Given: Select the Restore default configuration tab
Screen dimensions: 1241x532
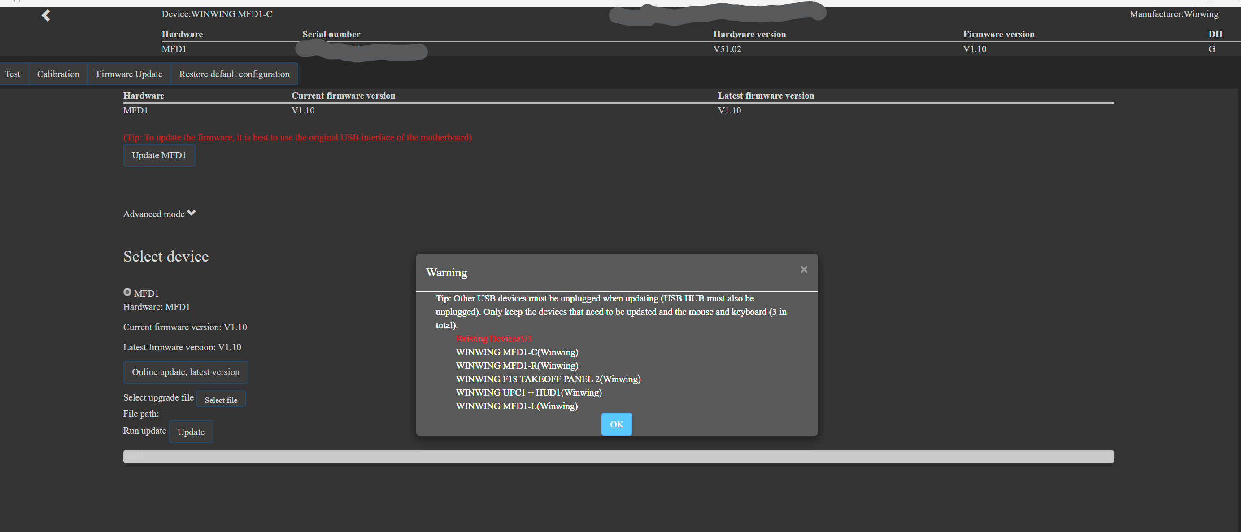Looking at the screenshot, I should 234,74.
